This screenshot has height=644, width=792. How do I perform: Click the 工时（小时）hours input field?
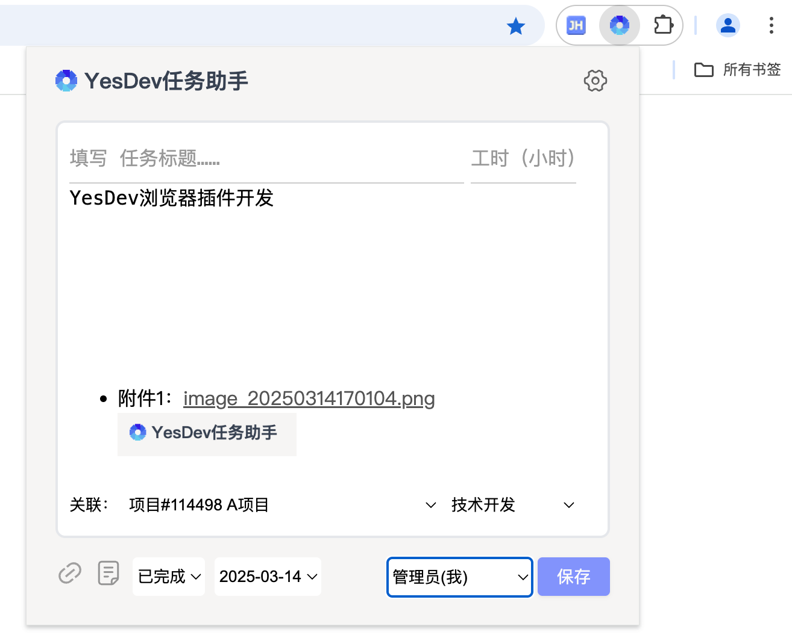point(523,158)
